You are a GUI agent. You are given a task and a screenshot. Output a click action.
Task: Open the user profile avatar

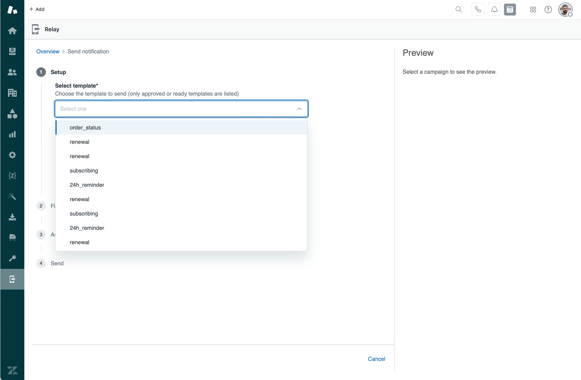coord(565,10)
